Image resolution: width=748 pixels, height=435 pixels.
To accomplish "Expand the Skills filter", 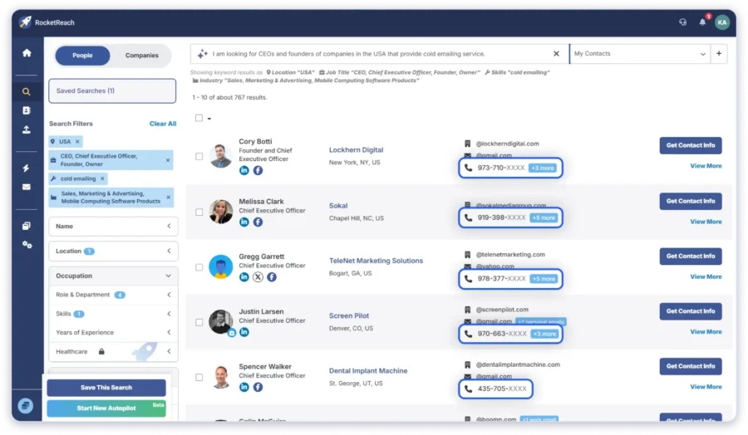I will pyautogui.click(x=113, y=314).
